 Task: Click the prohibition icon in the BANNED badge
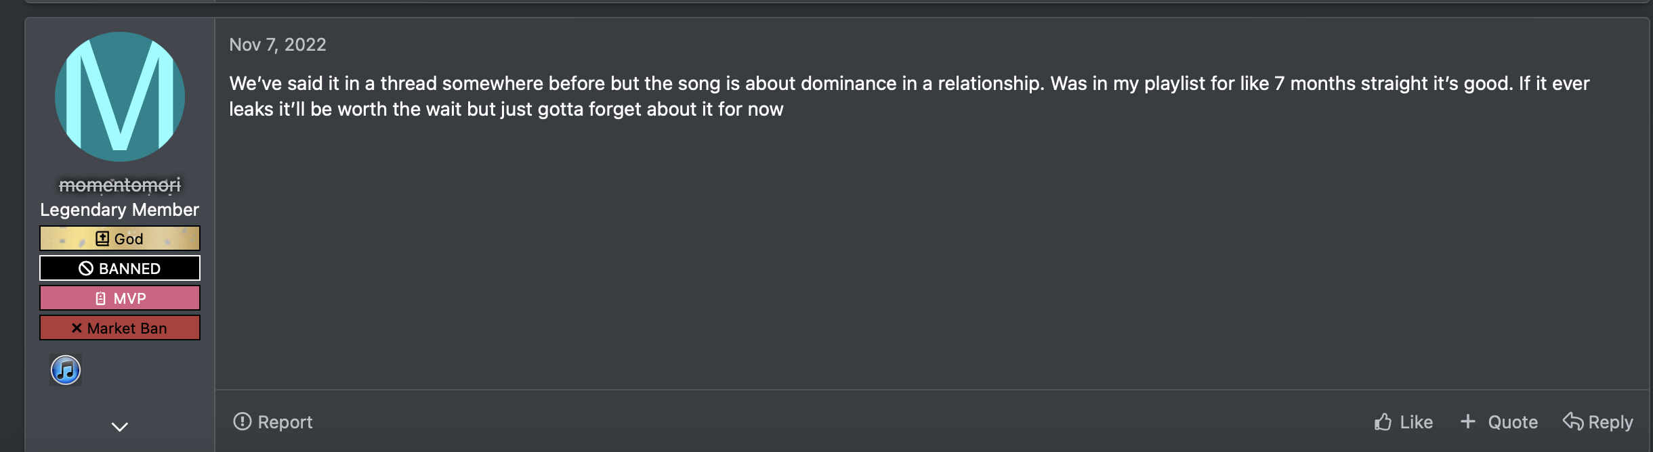pos(86,269)
